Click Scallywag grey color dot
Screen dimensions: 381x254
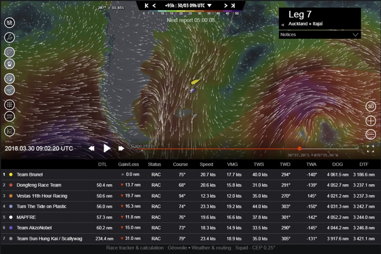[11, 239]
